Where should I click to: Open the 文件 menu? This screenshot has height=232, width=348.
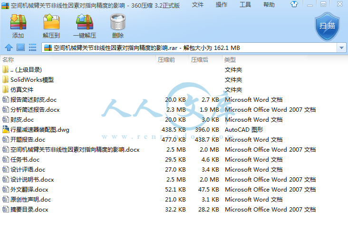(x=197, y=5)
